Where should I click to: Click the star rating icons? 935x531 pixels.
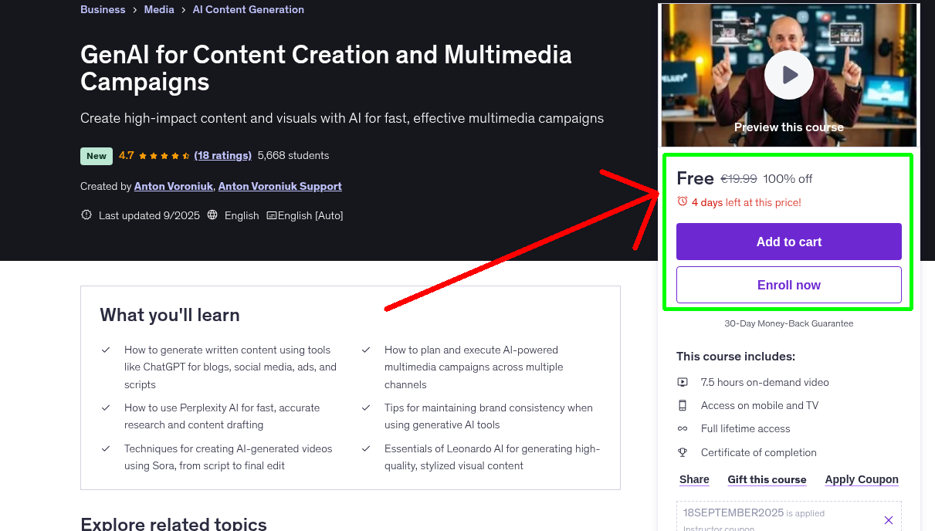(164, 156)
